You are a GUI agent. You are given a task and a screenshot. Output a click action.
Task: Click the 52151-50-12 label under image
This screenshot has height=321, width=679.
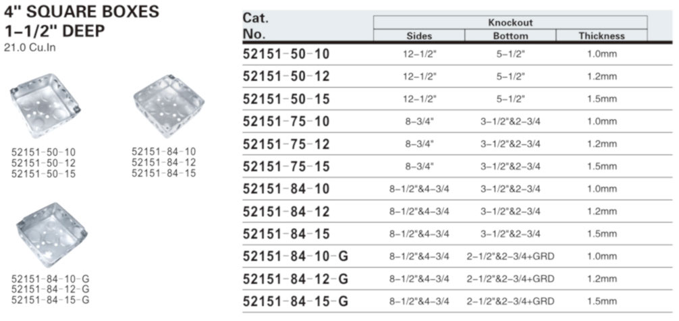click(44, 163)
